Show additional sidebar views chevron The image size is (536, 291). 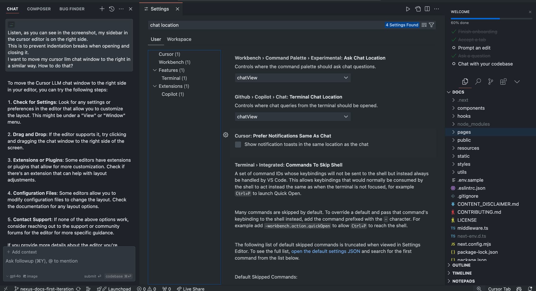click(517, 82)
